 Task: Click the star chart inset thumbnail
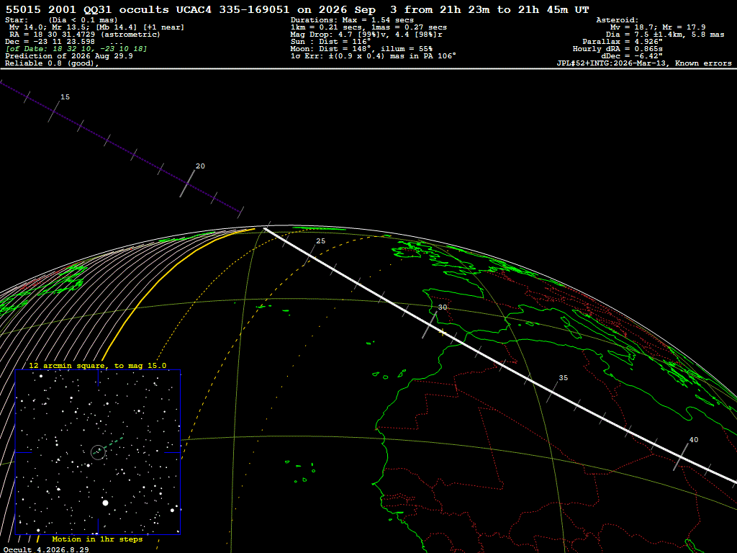(x=98, y=452)
